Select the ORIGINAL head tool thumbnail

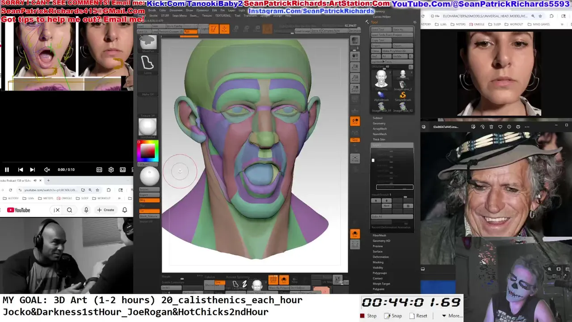click(x=381, y=80)
